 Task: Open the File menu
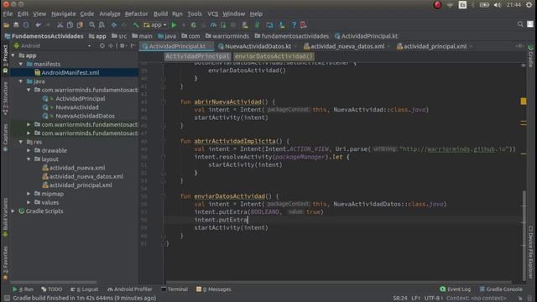[8, 14]
